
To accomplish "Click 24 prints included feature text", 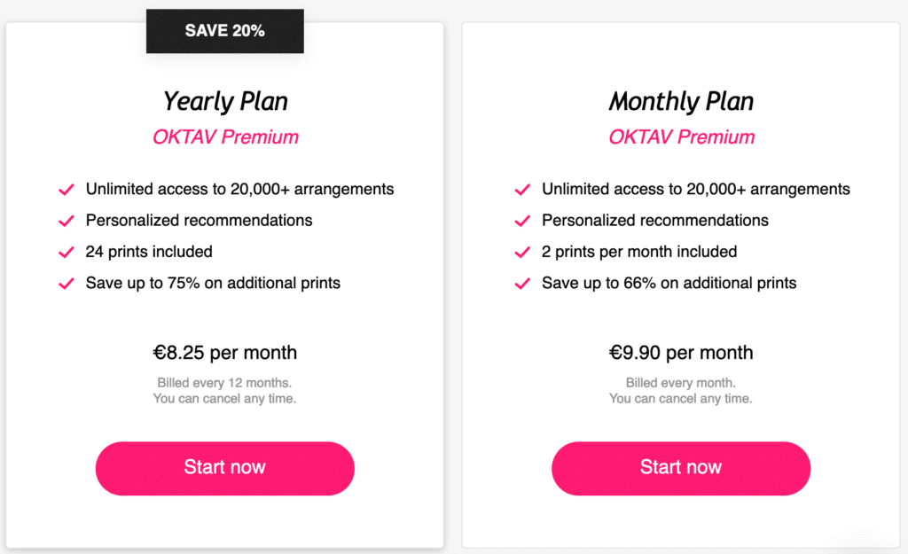I will coord(149,252).
